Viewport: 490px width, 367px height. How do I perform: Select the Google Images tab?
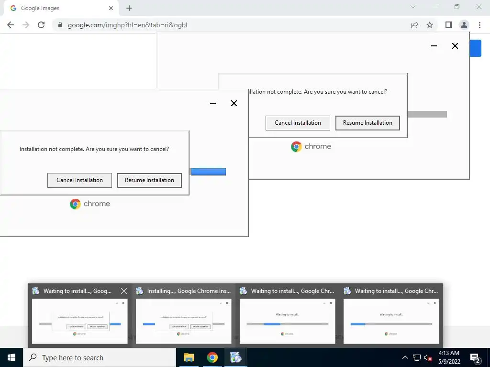(61, 8)
